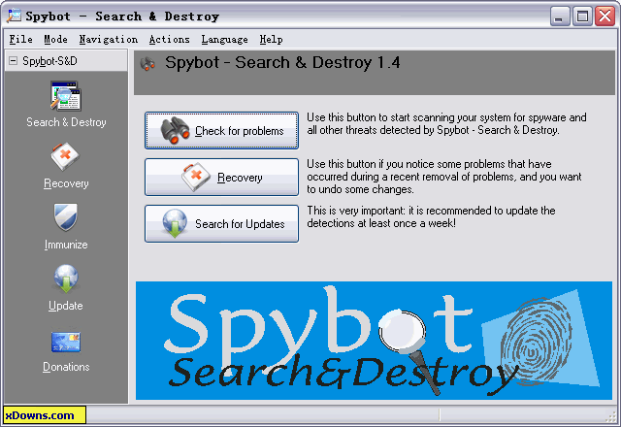621x427 pixels.
Task: Click the main Recovery button
Action: 222,177
